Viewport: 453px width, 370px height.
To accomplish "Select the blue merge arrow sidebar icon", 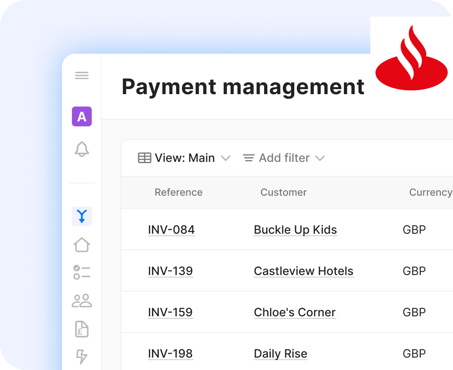I will pyautogui.click(x=82, y=216).
